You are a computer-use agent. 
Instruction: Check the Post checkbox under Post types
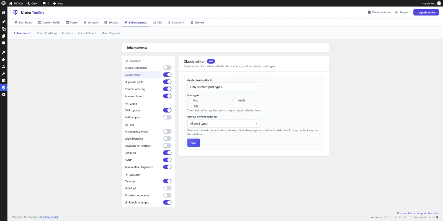point(189,100)
